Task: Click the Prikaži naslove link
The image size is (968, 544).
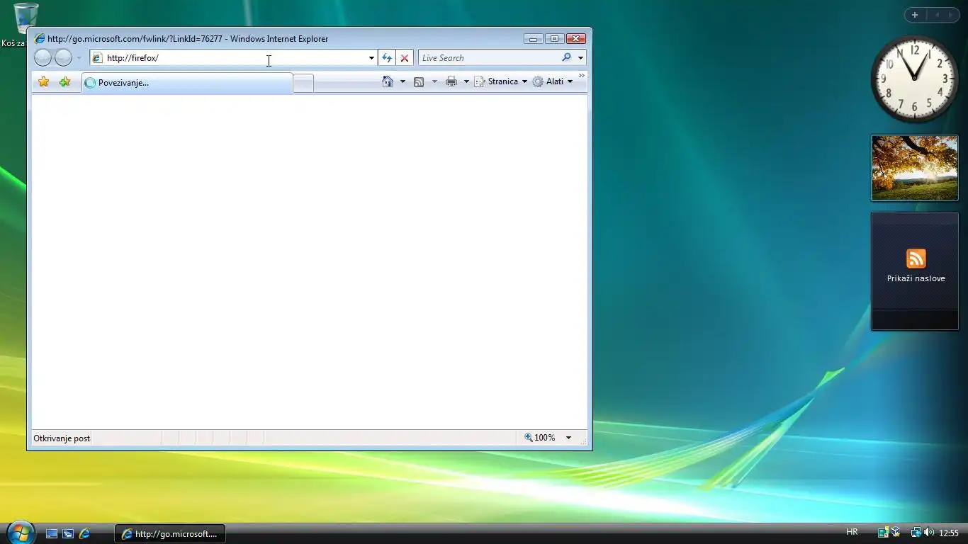Action: pos(916,278)
